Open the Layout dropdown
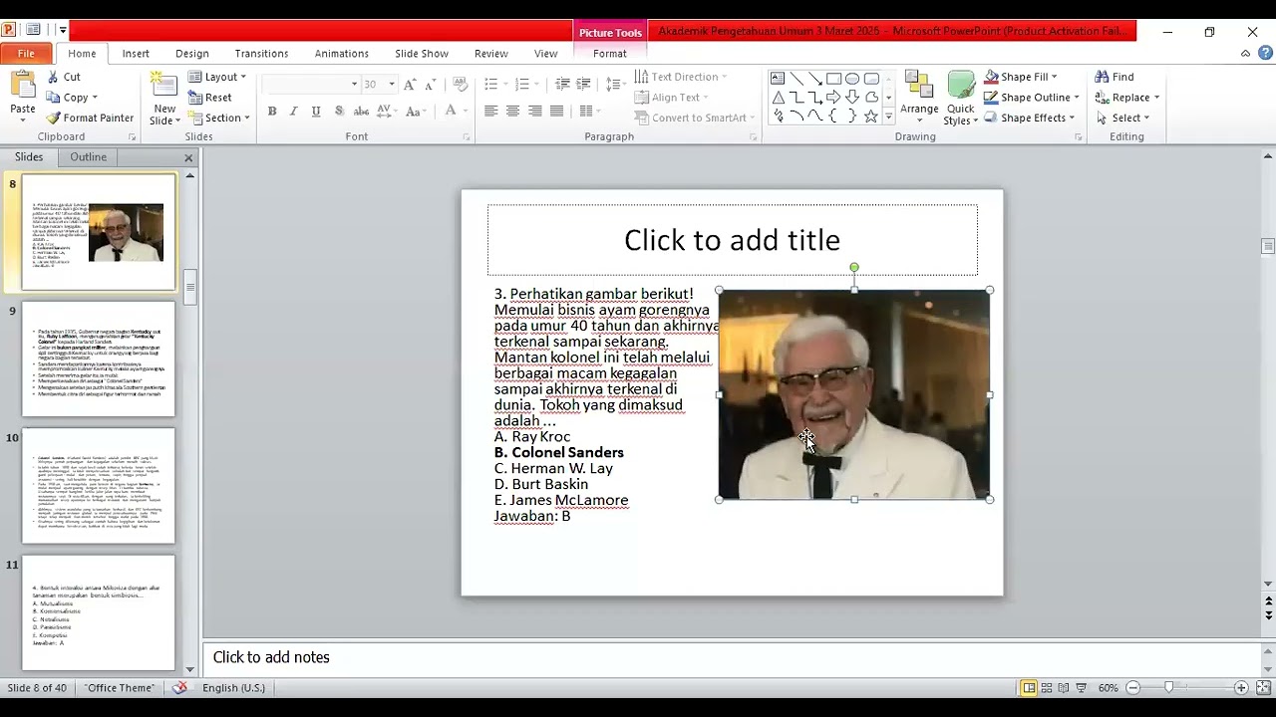The height and width of the screenshot is (717, 1276). click(218, 77)
